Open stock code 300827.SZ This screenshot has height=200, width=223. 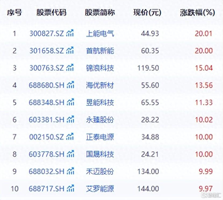coord(47,33)
